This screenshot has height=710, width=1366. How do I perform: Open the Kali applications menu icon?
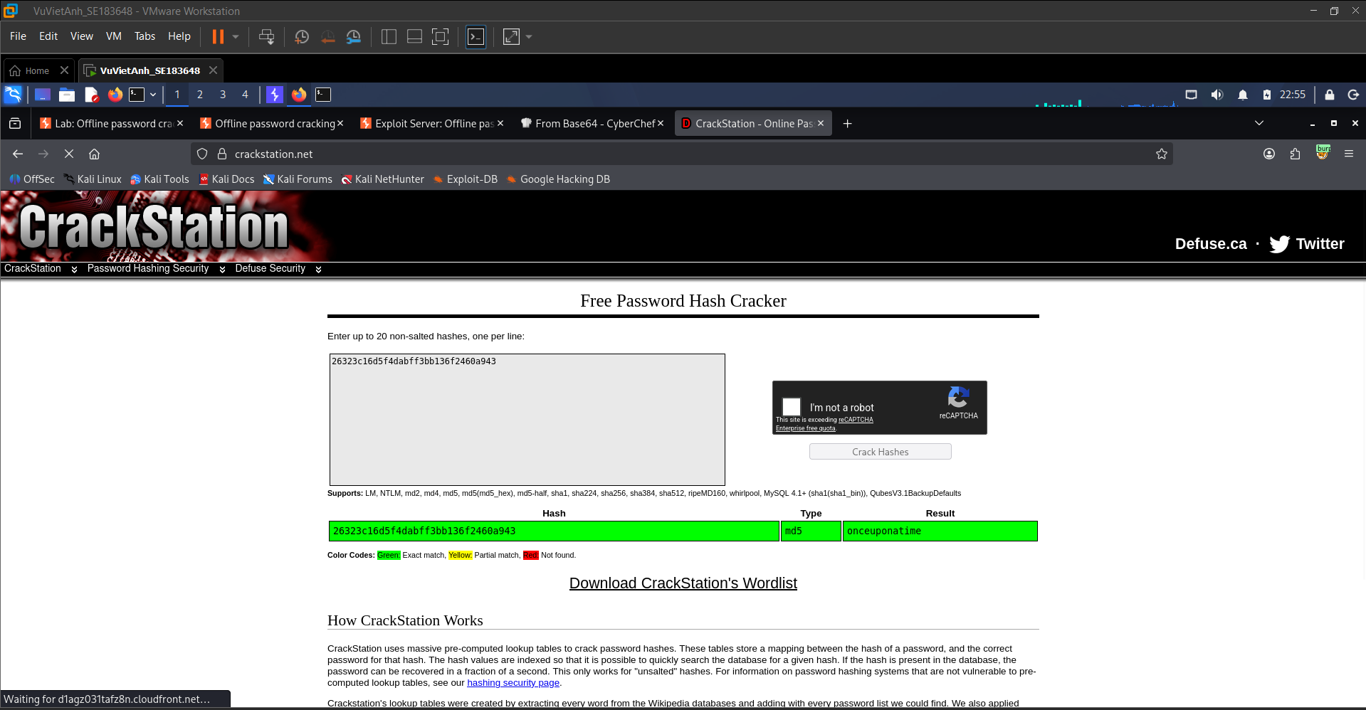[13, 95]
